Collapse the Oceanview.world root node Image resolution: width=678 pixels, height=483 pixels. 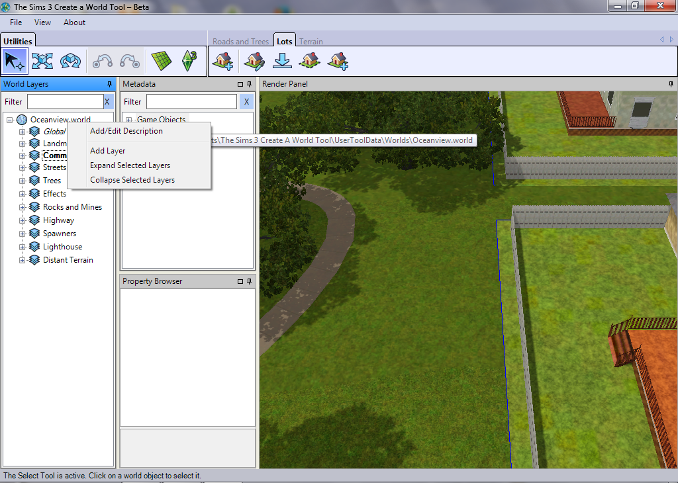pos(10,120)
